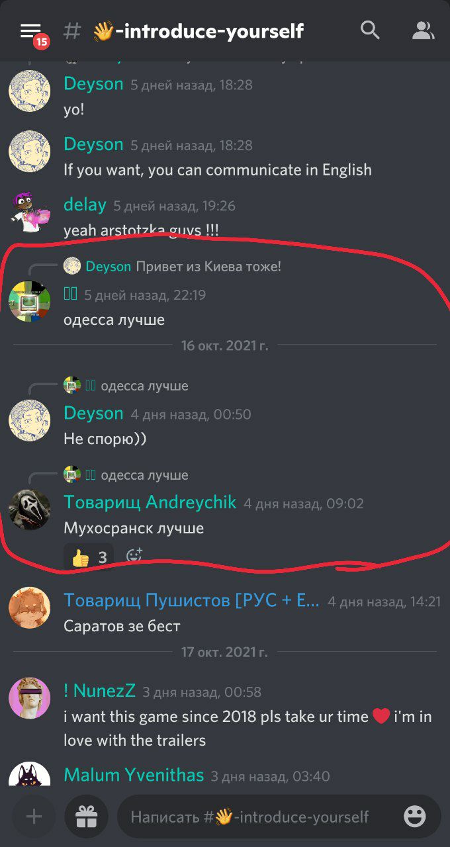The height and width of the screenshot is (847, 450).
Task: Open the hamburger menu with 15 badge
Action: click(x=32, y=32)
